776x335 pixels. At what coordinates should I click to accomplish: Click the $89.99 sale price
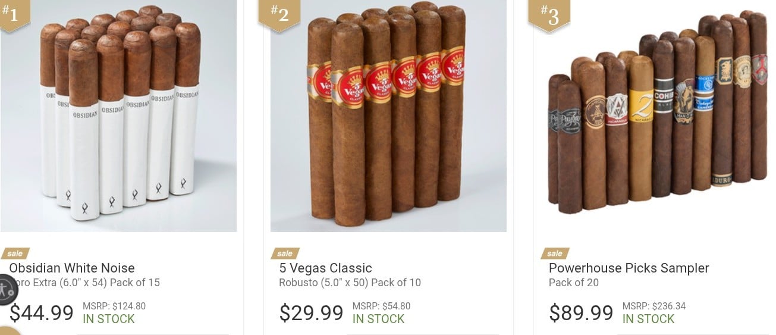[x=581, y=312]
